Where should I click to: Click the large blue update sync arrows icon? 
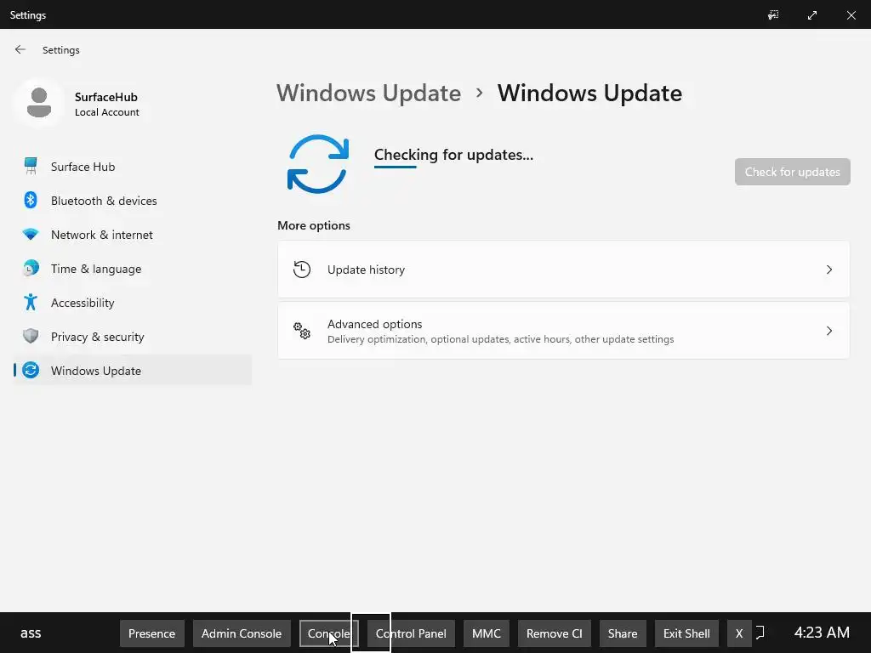[318, 164]
